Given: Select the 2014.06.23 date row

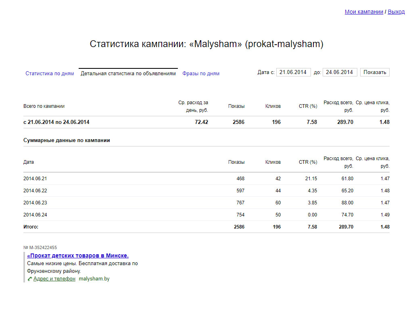Looking at the screenshot, I should click(x=206, y=203).
